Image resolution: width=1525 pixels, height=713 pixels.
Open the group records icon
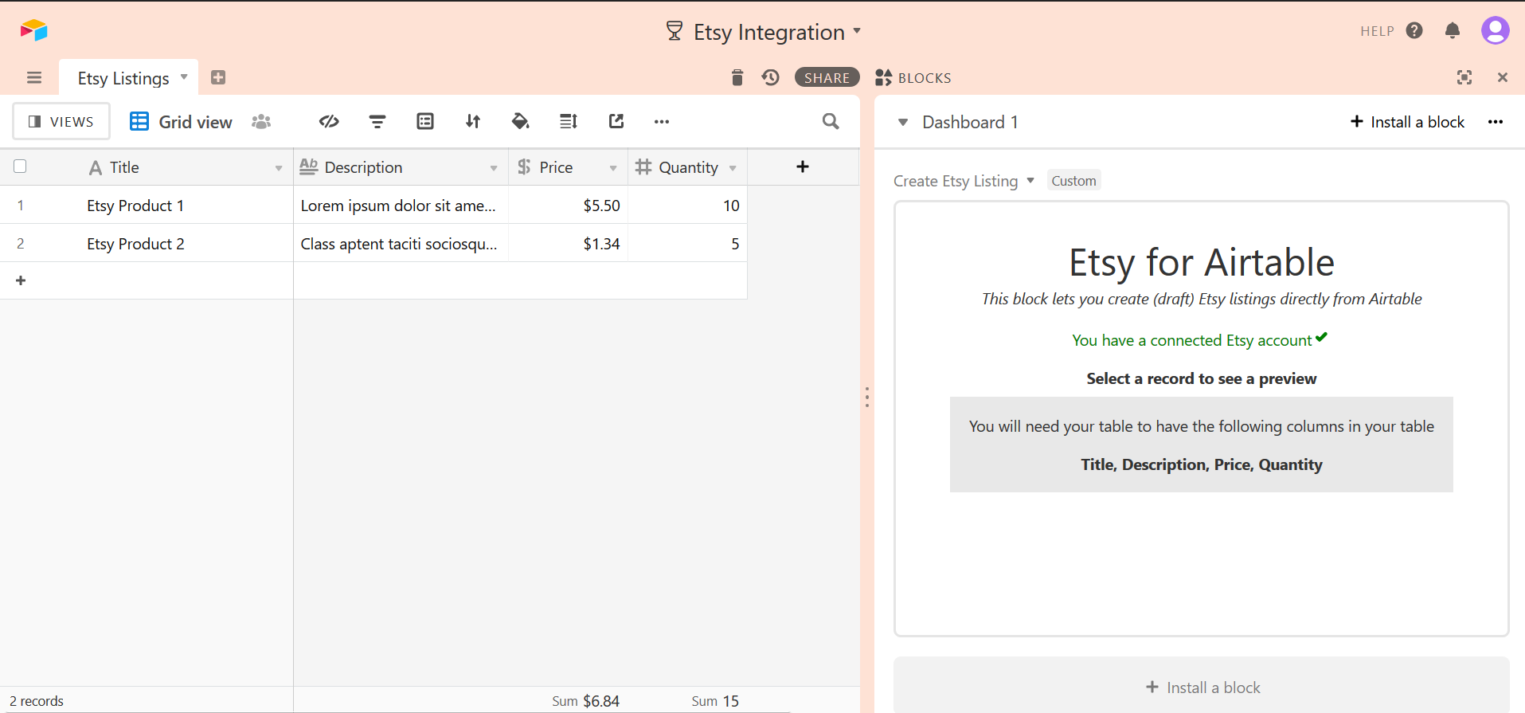(425, 121)
